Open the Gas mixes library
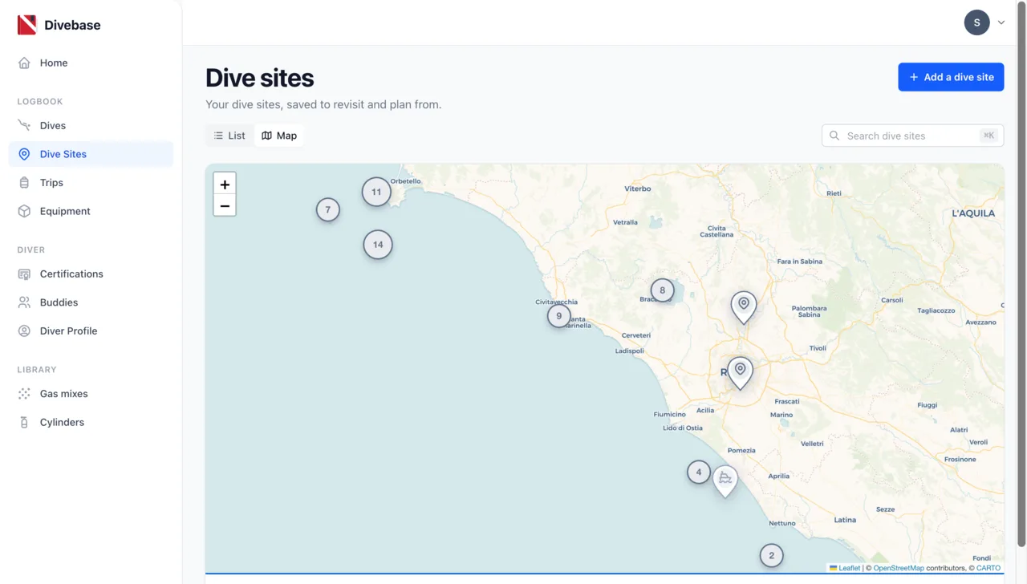 pos(91,394)
